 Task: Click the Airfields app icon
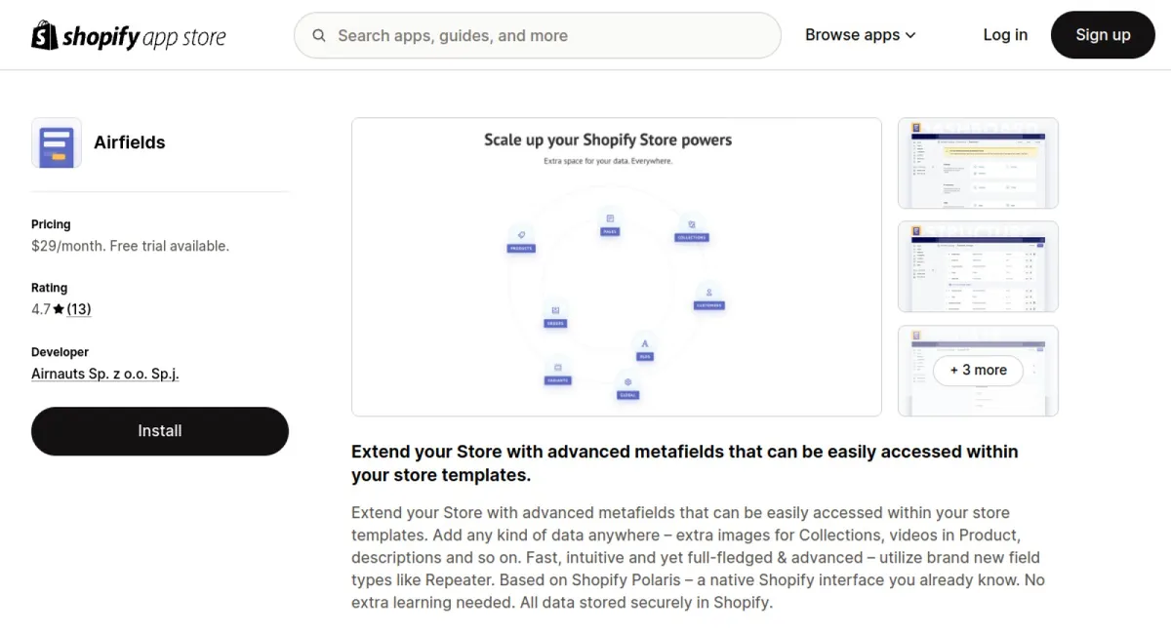[x=57, y=142]
